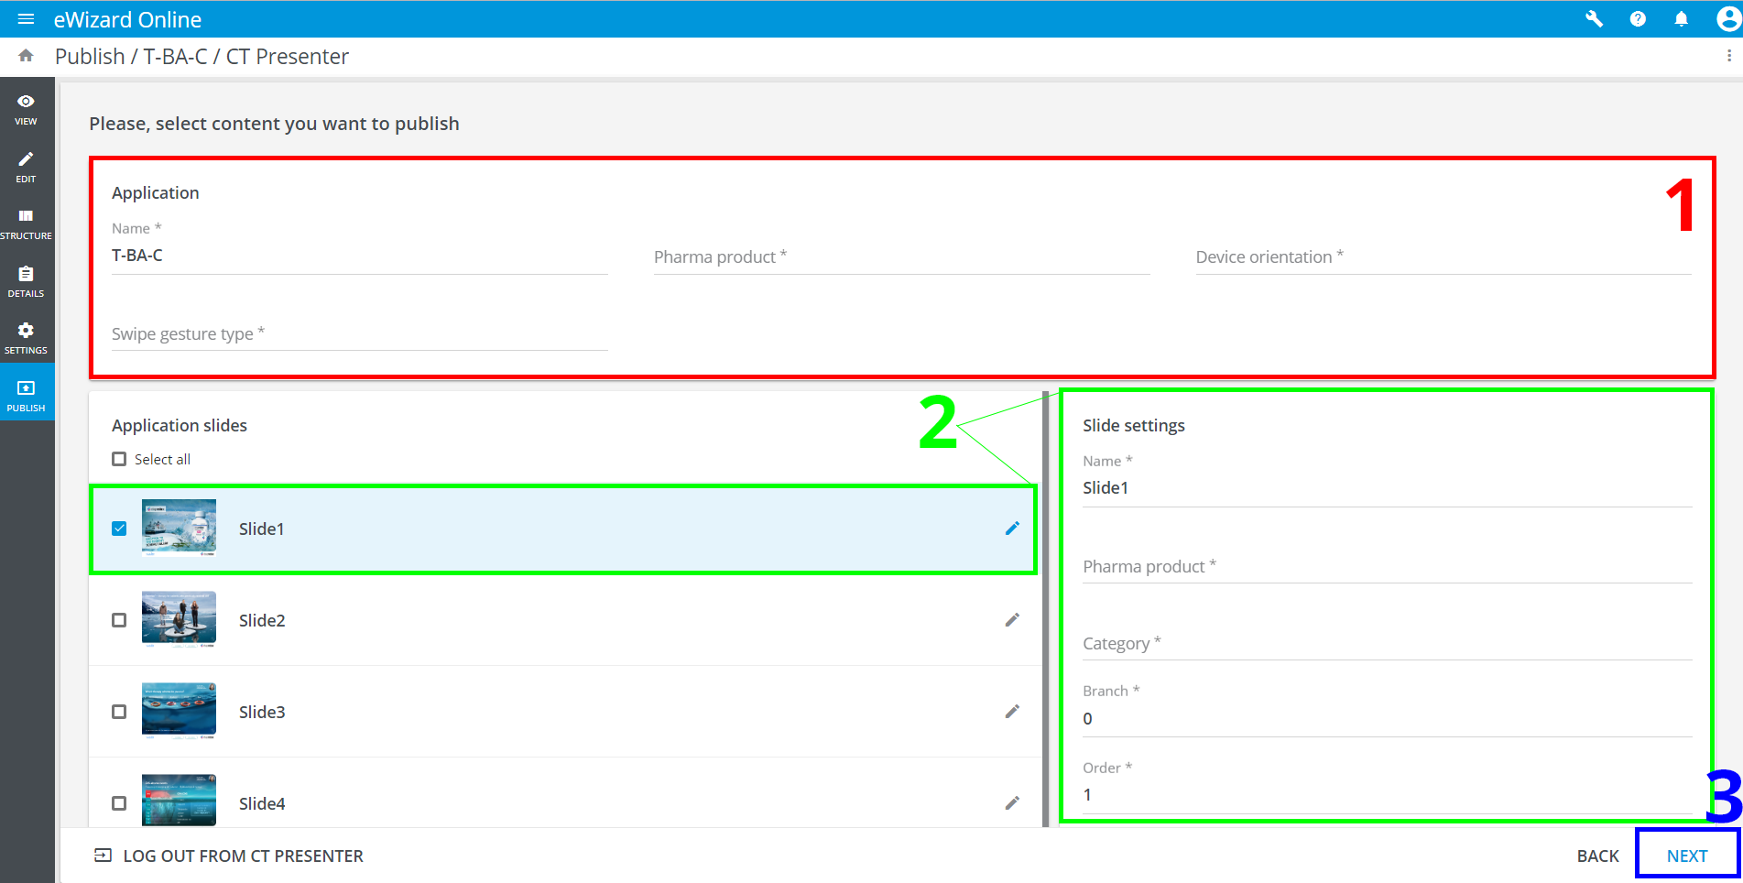
Task: Open the Swipe gesture type dropdown
Action: (x=359, y=334)
